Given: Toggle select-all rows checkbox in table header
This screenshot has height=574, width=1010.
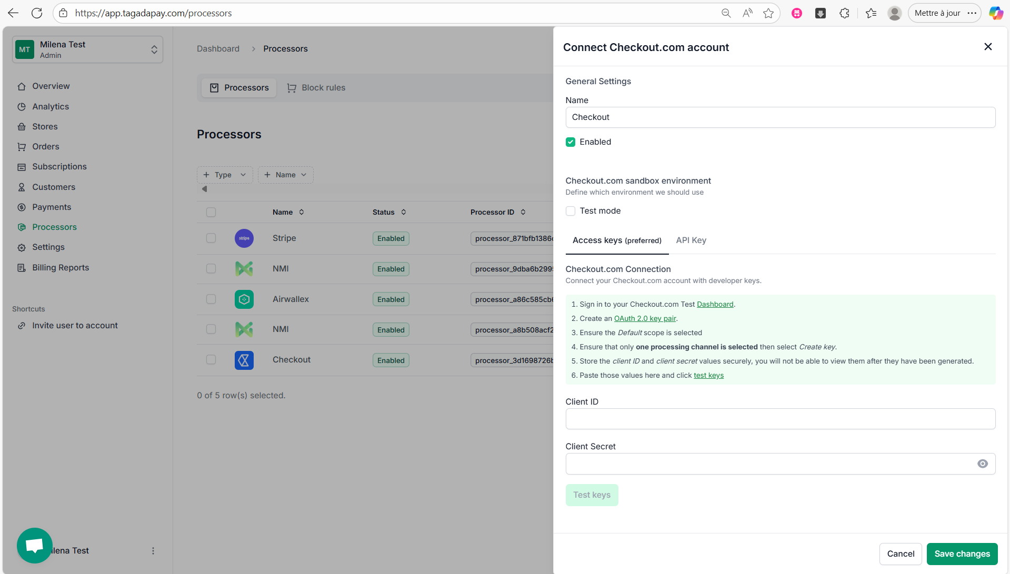Looking at the screenshot, I should coord(211,212).
